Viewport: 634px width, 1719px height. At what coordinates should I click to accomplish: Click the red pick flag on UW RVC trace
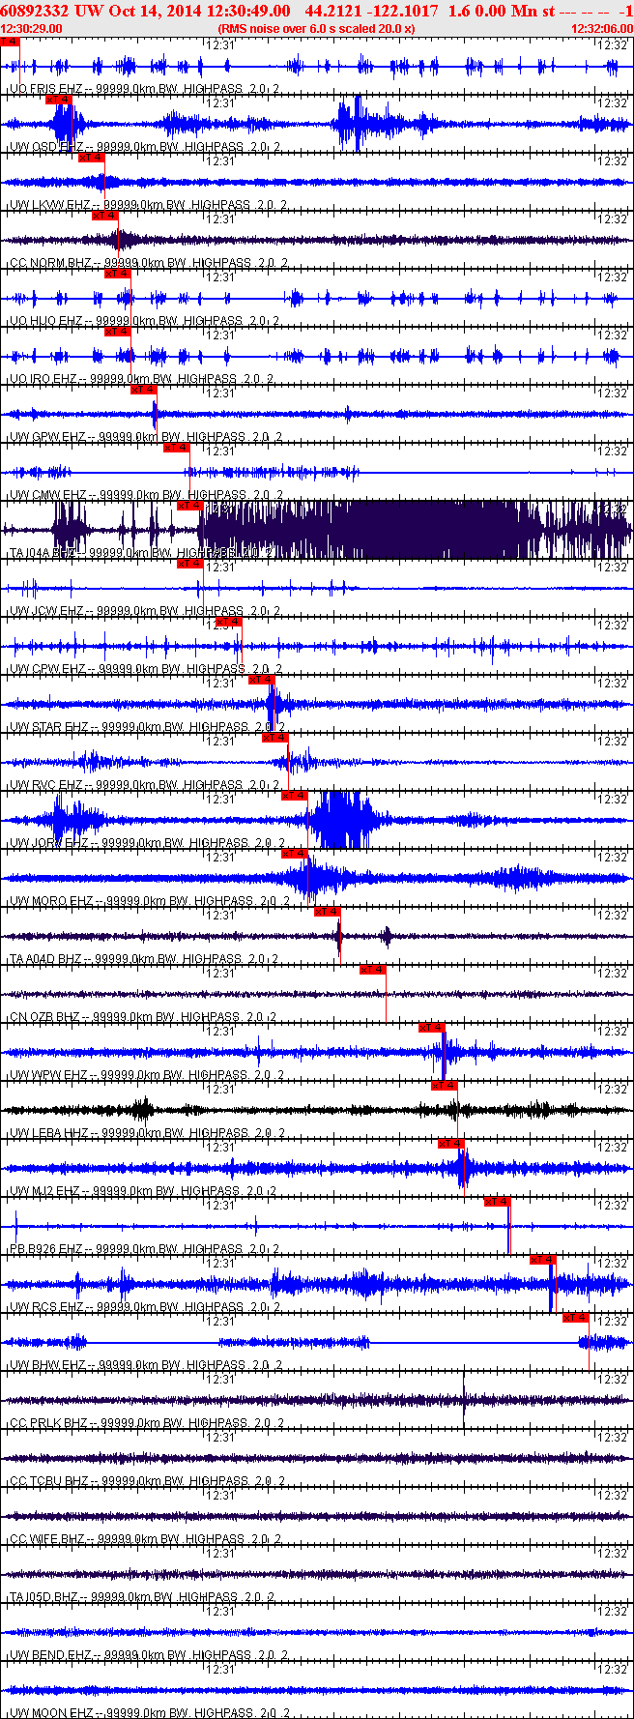(x=275, y=738)
